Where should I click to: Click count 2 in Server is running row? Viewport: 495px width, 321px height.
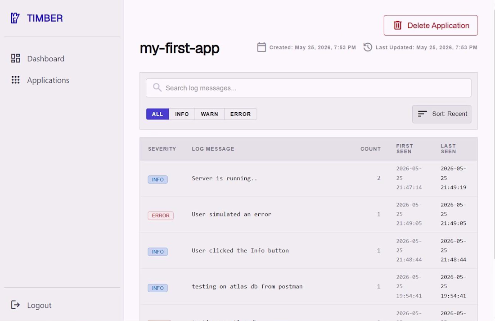pos(379,178)
